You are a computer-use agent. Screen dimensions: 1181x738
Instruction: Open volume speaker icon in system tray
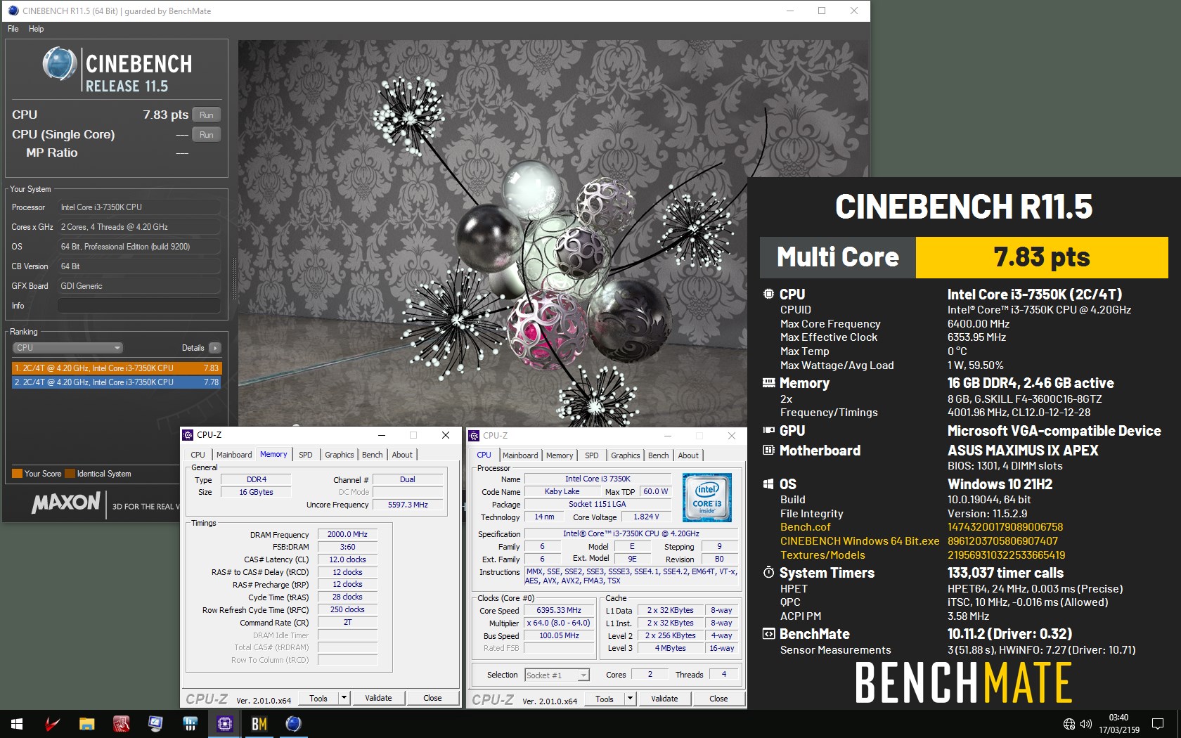pos(1086,724)
